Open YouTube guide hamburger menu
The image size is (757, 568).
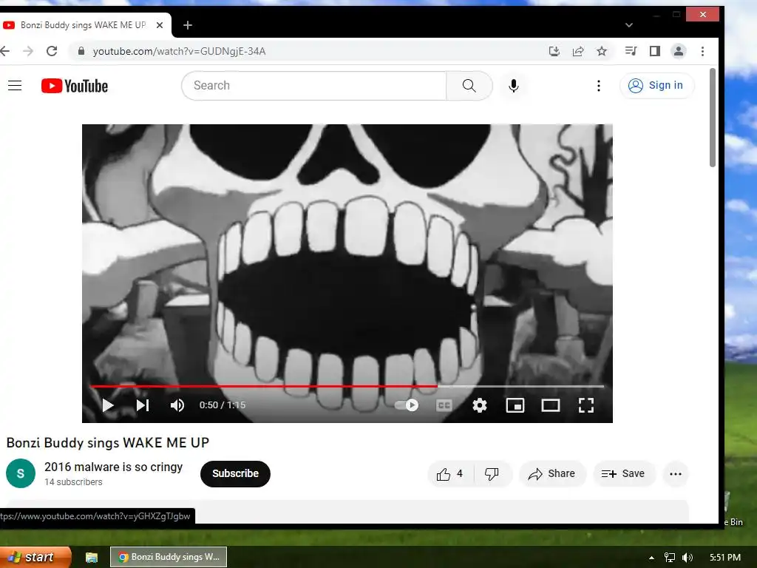pos(15,86)
